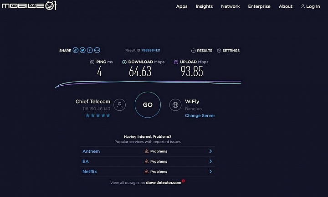Image resolution: width=328 pixels, height=197 pixels.
Task: Click the download arrow icon
Action: tap(124, 62)
